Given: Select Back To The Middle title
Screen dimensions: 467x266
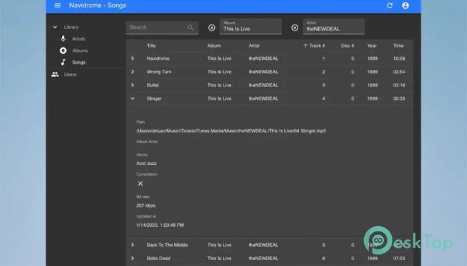Looking at the screenshot, I should click(167, 245).
